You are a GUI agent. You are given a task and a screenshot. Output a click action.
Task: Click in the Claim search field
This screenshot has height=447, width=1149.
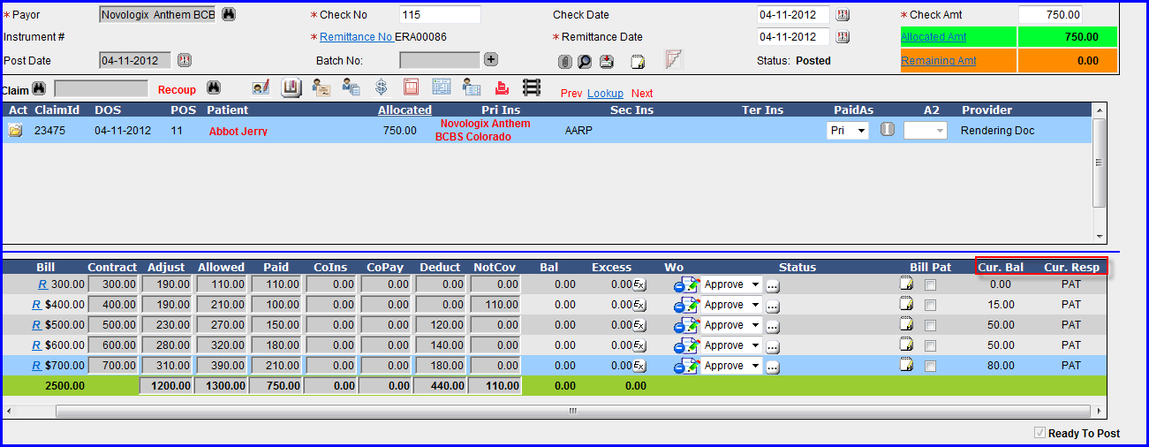[101, 89]
